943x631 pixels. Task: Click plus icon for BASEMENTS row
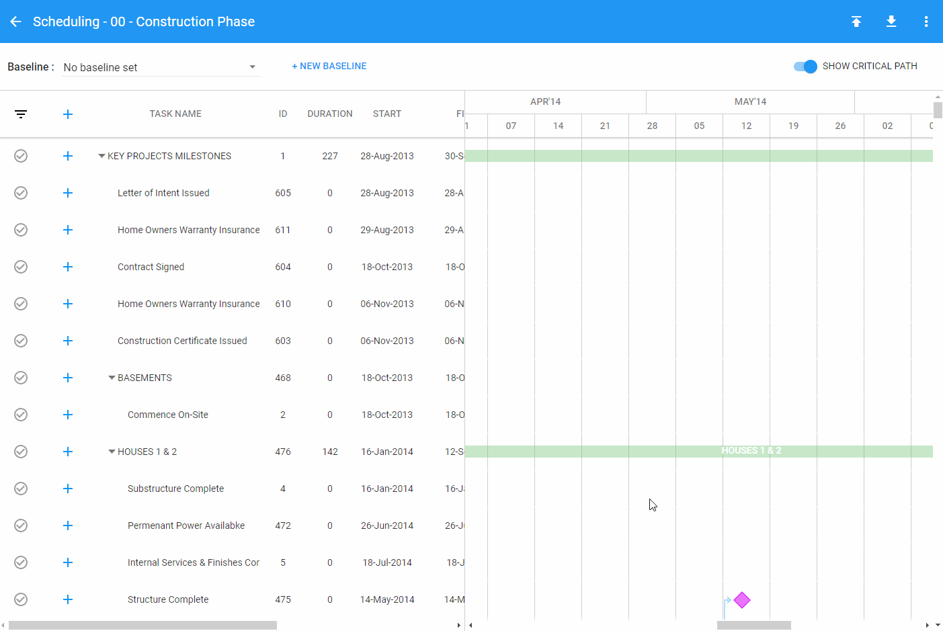click(68, 378)
